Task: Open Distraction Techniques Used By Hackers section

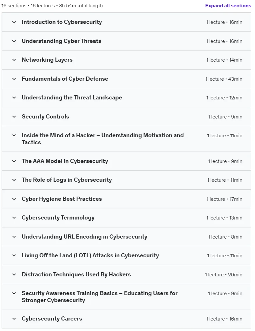Action: 76,274
